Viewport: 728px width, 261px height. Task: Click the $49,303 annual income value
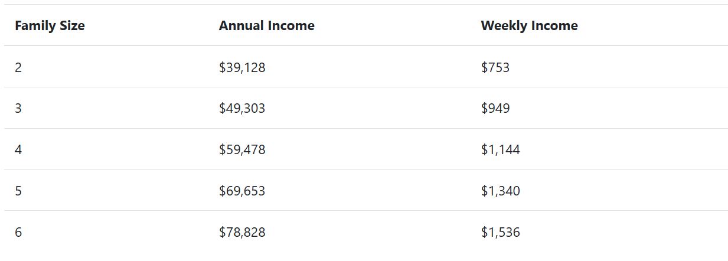242,109
